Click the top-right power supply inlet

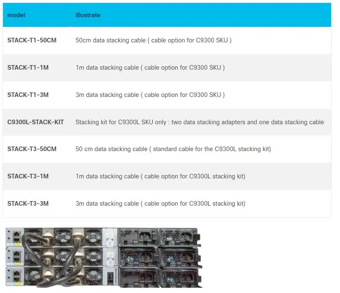186,236
